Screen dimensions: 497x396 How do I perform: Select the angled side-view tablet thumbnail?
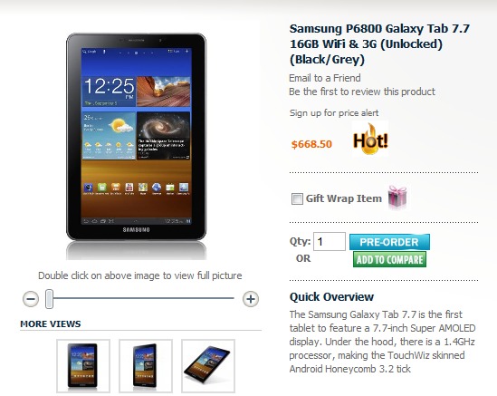tap(146, 366)
